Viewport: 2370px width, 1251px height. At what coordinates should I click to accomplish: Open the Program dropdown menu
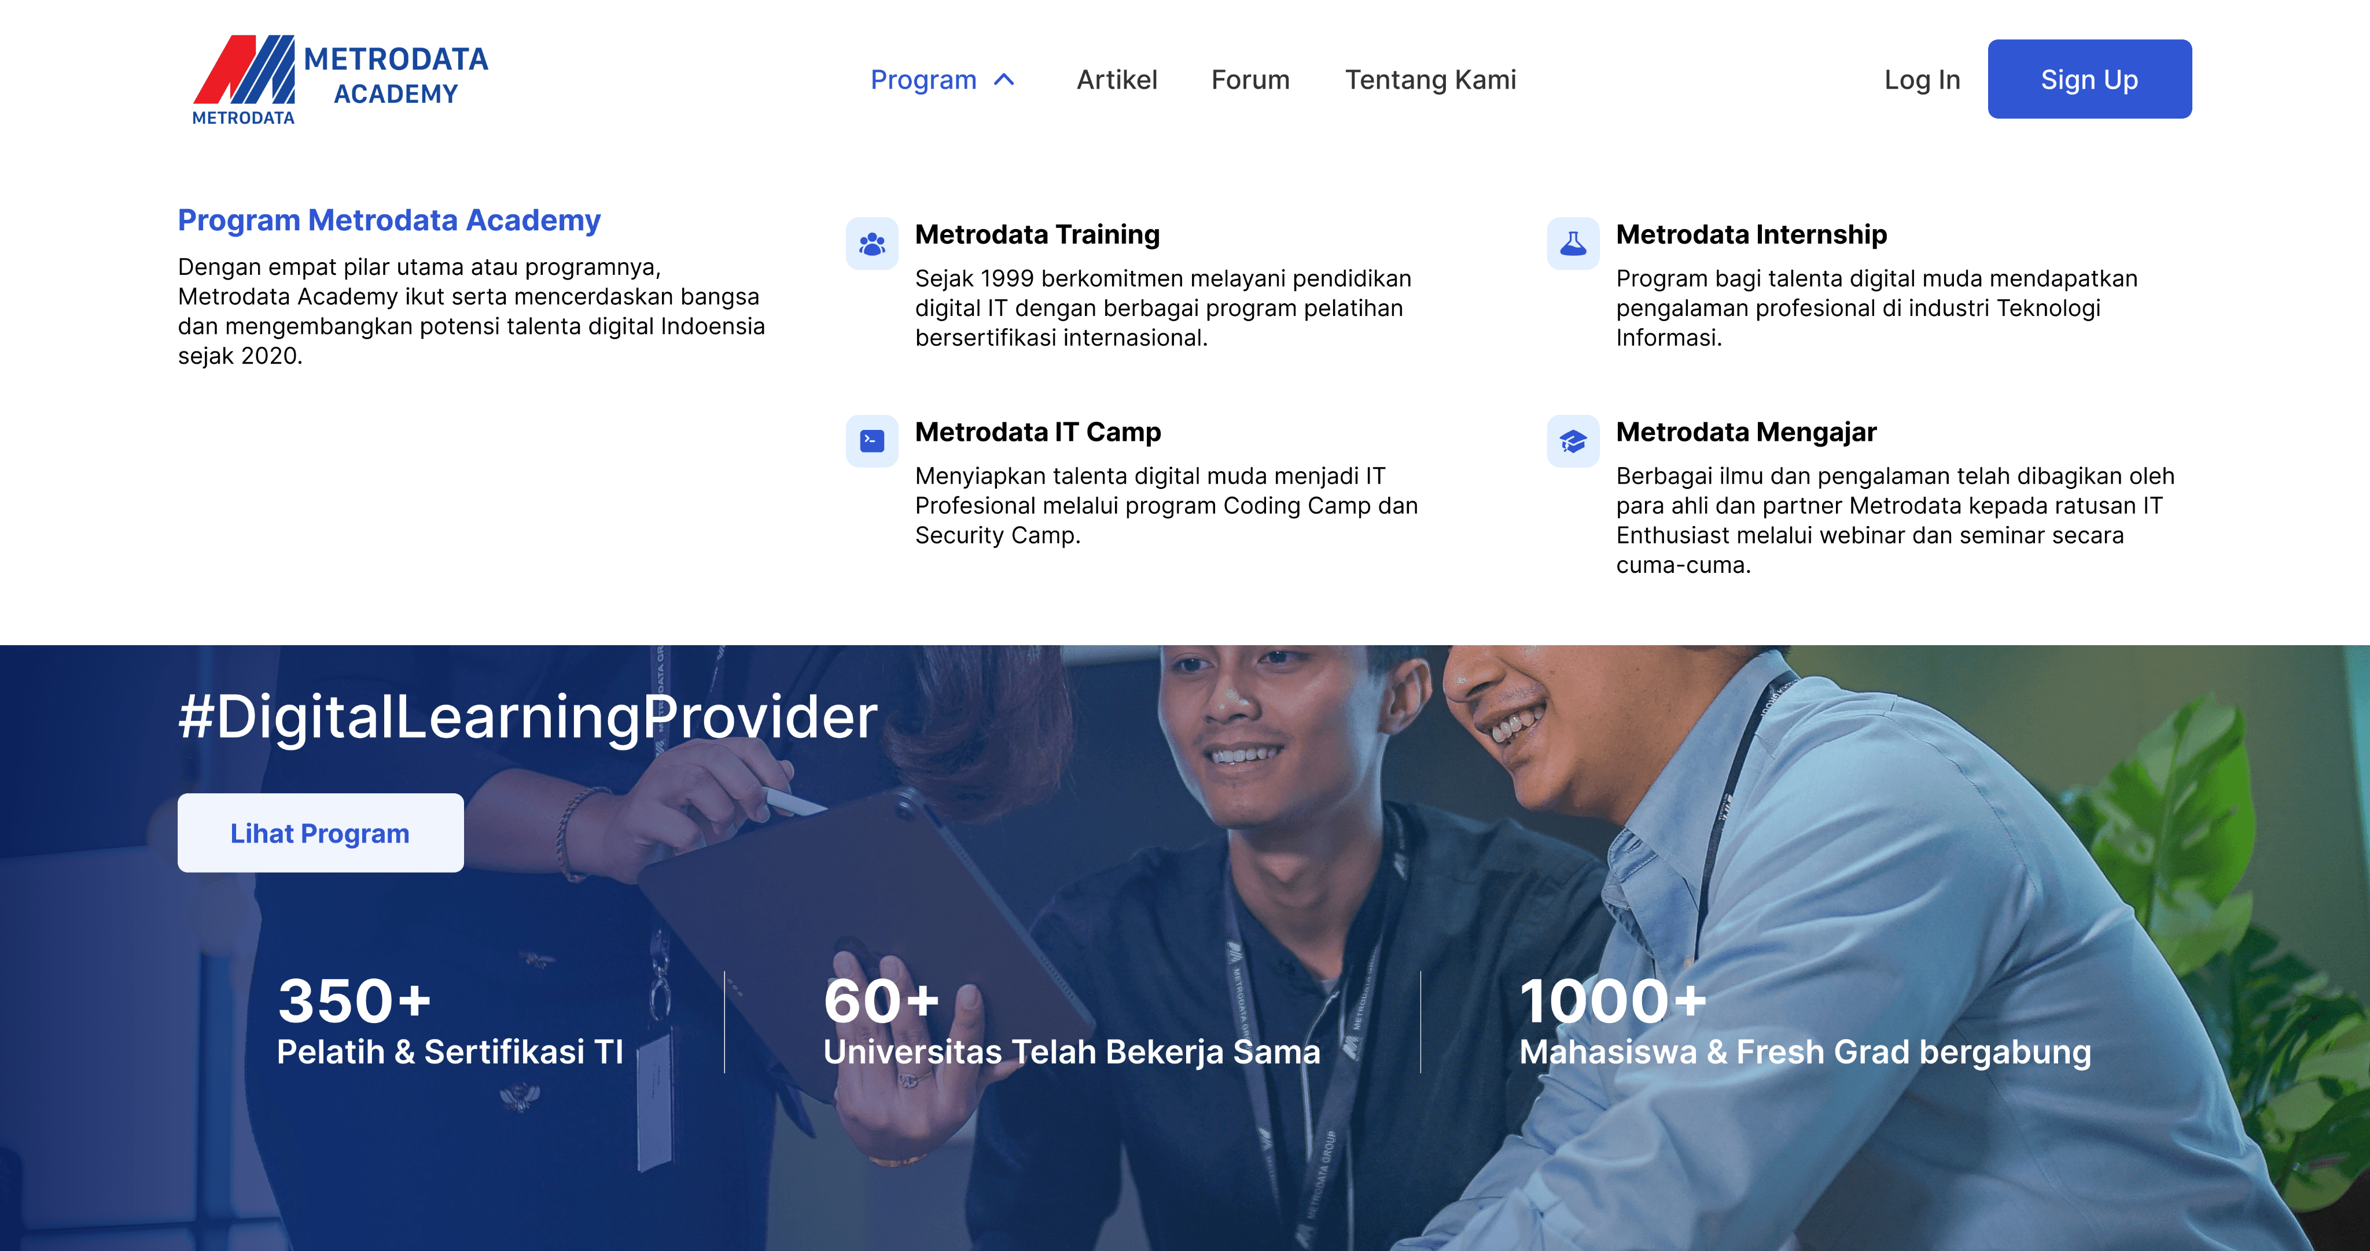tap(923, 80)
